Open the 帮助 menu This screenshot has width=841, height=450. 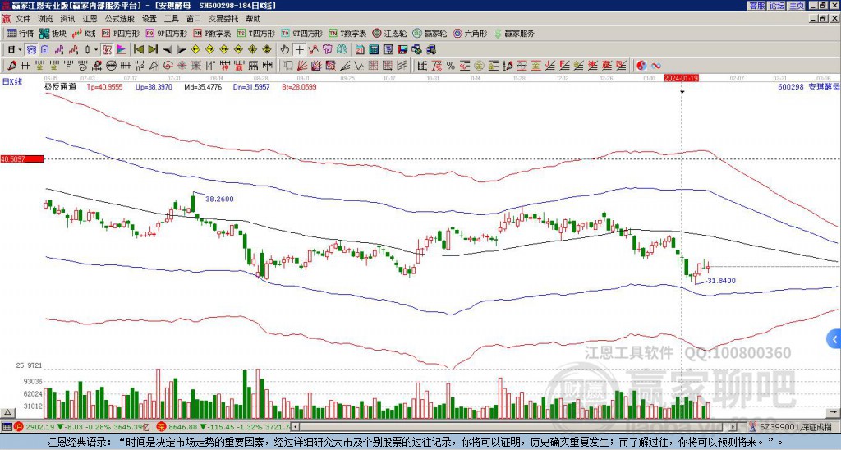pos(253,19)
